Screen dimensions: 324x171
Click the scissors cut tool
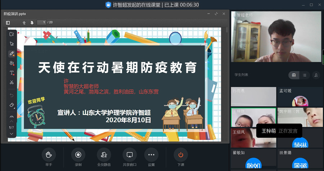[x=12, y=82]
